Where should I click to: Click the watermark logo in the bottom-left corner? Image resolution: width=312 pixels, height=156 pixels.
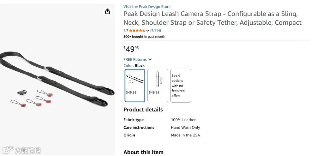click(22, 150)
